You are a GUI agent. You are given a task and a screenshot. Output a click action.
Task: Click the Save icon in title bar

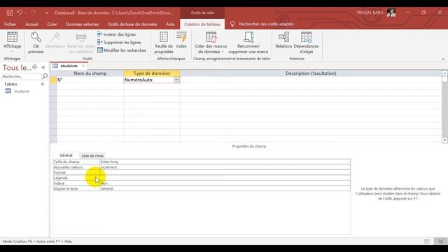[x=10, y=13]
